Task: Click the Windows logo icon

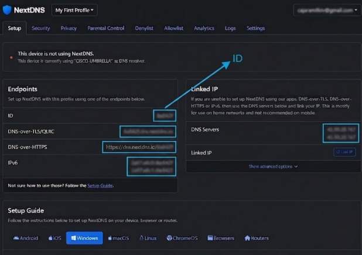Action: tap(73, 238)
